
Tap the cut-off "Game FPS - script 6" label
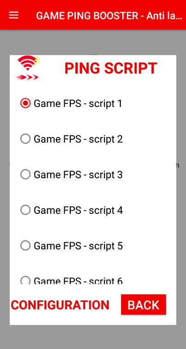[78, 280]
